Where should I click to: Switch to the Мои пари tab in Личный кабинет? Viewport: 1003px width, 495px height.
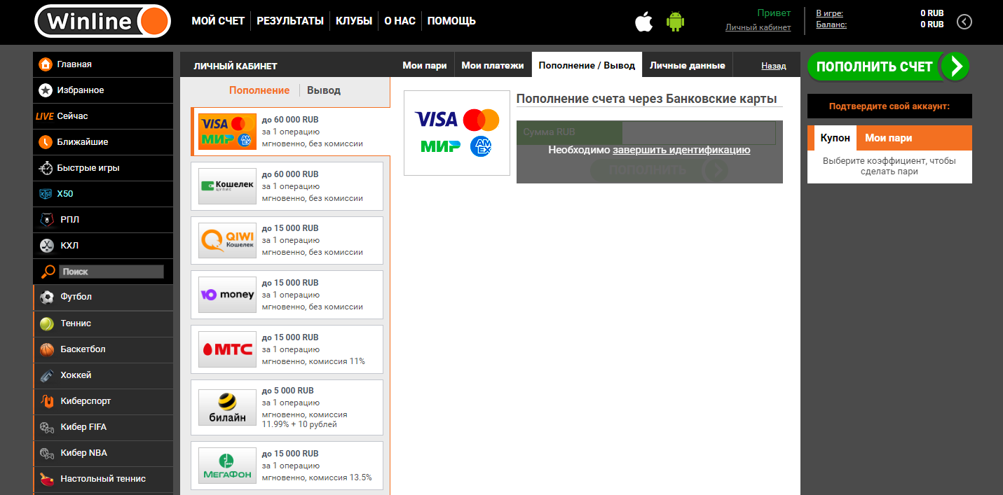(x=425, y=65)
